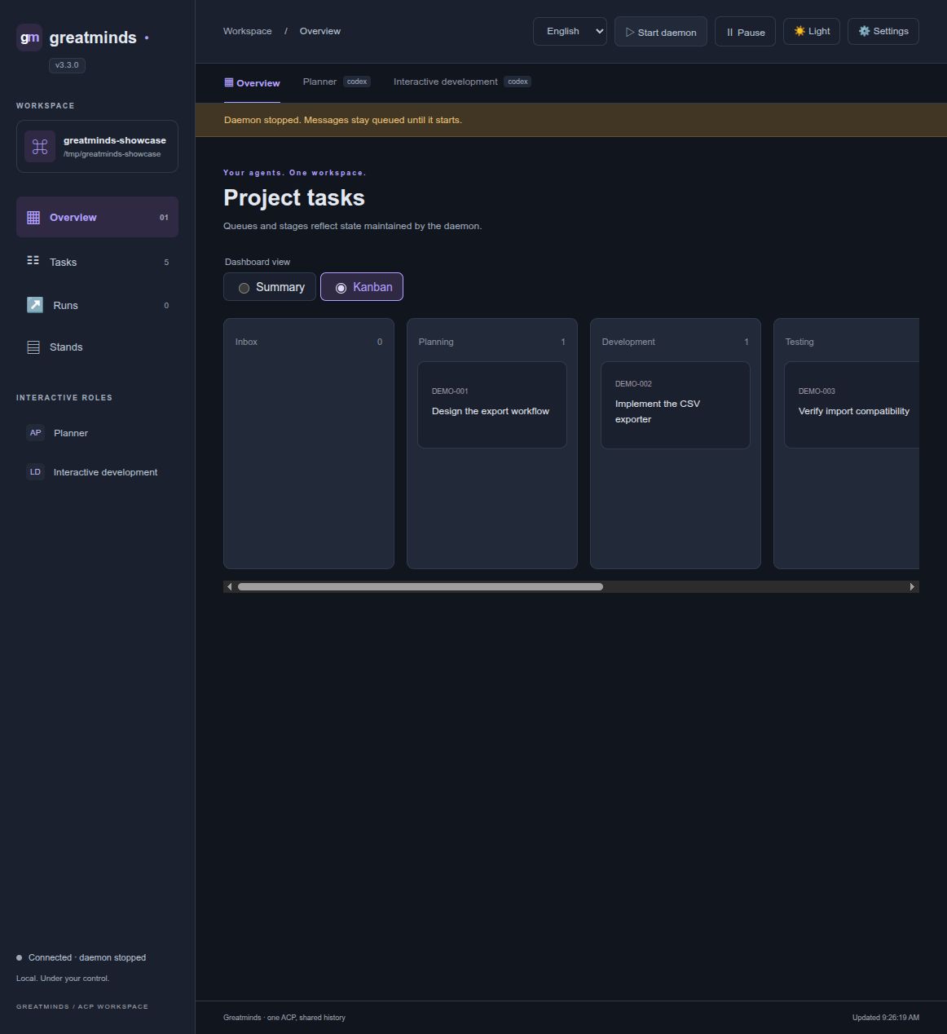947x1034 pixels.
Task: Click the Runs count badge 0
Action: [166, 306]
